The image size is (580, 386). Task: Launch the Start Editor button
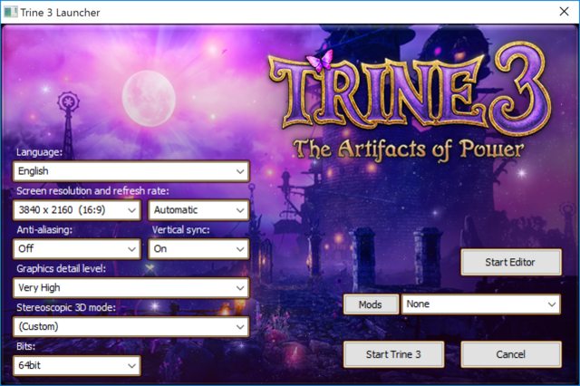pyautogui.click(x=511, y=262)
